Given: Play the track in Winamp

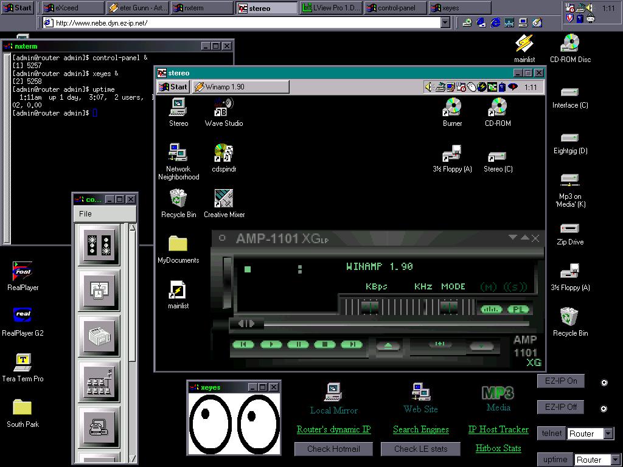Looking at the screenshot, I should point(271,344).
